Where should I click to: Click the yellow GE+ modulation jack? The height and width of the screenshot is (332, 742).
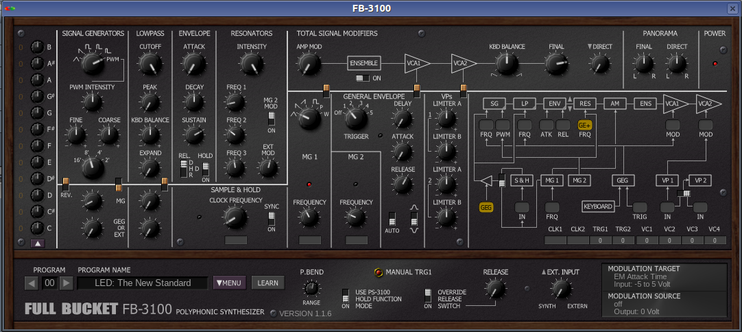585,125
